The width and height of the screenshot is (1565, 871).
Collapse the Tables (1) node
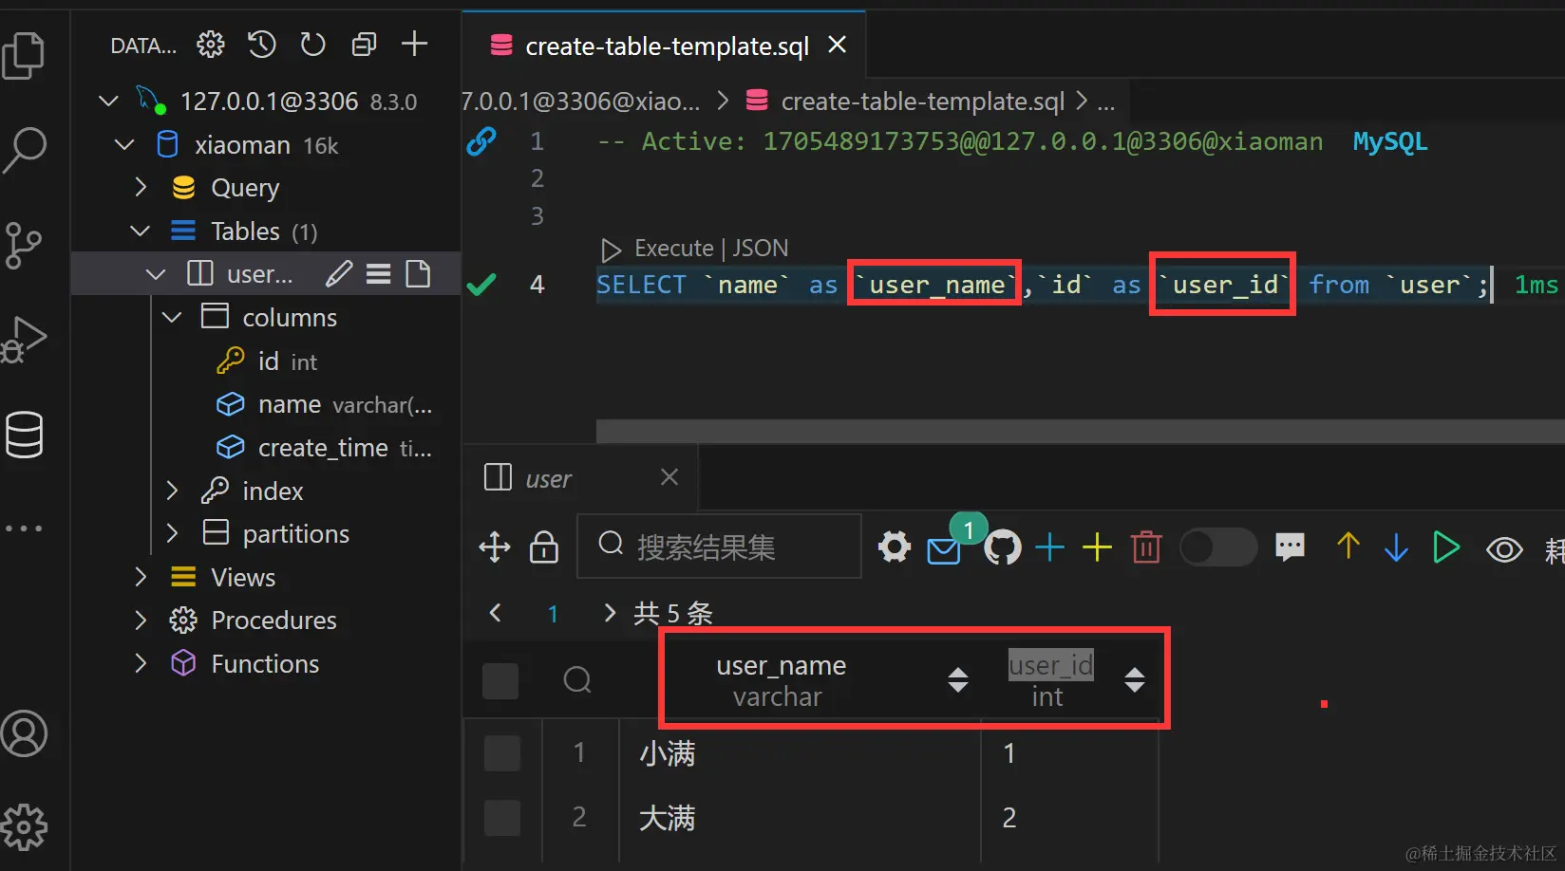point(141,231)
